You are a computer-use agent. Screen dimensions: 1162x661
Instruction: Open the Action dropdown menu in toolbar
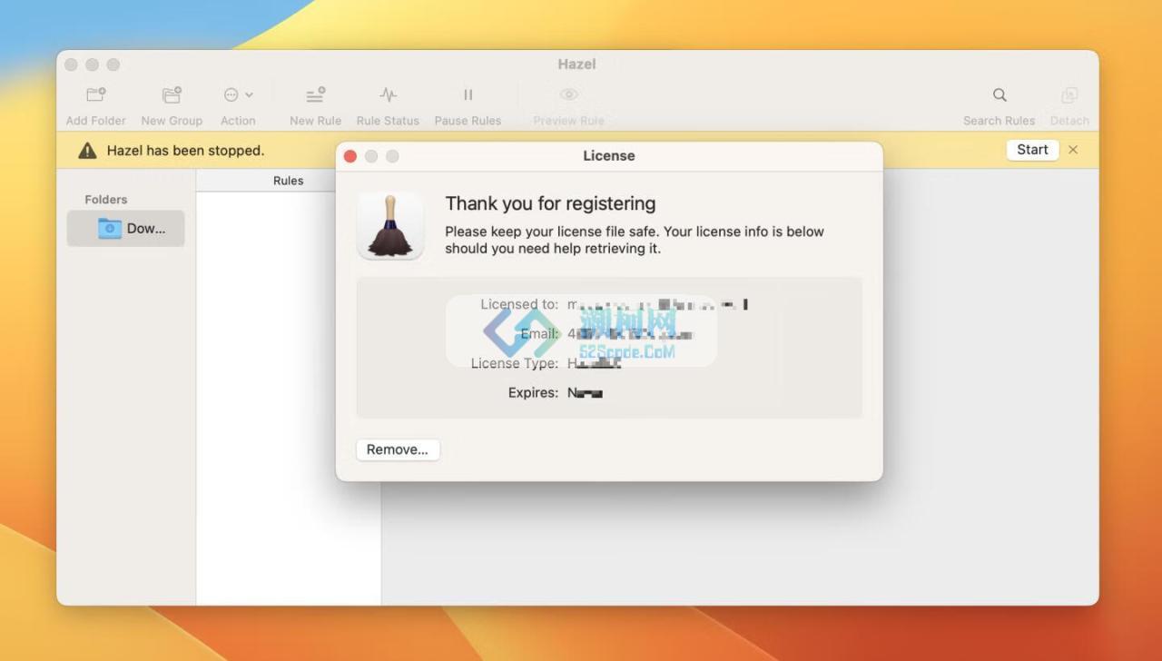238,94
